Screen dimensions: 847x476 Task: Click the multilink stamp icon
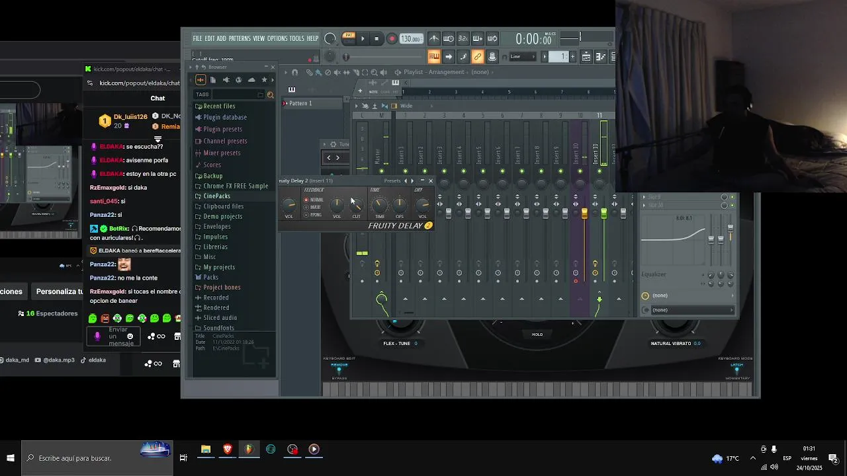tap(492, 57)
